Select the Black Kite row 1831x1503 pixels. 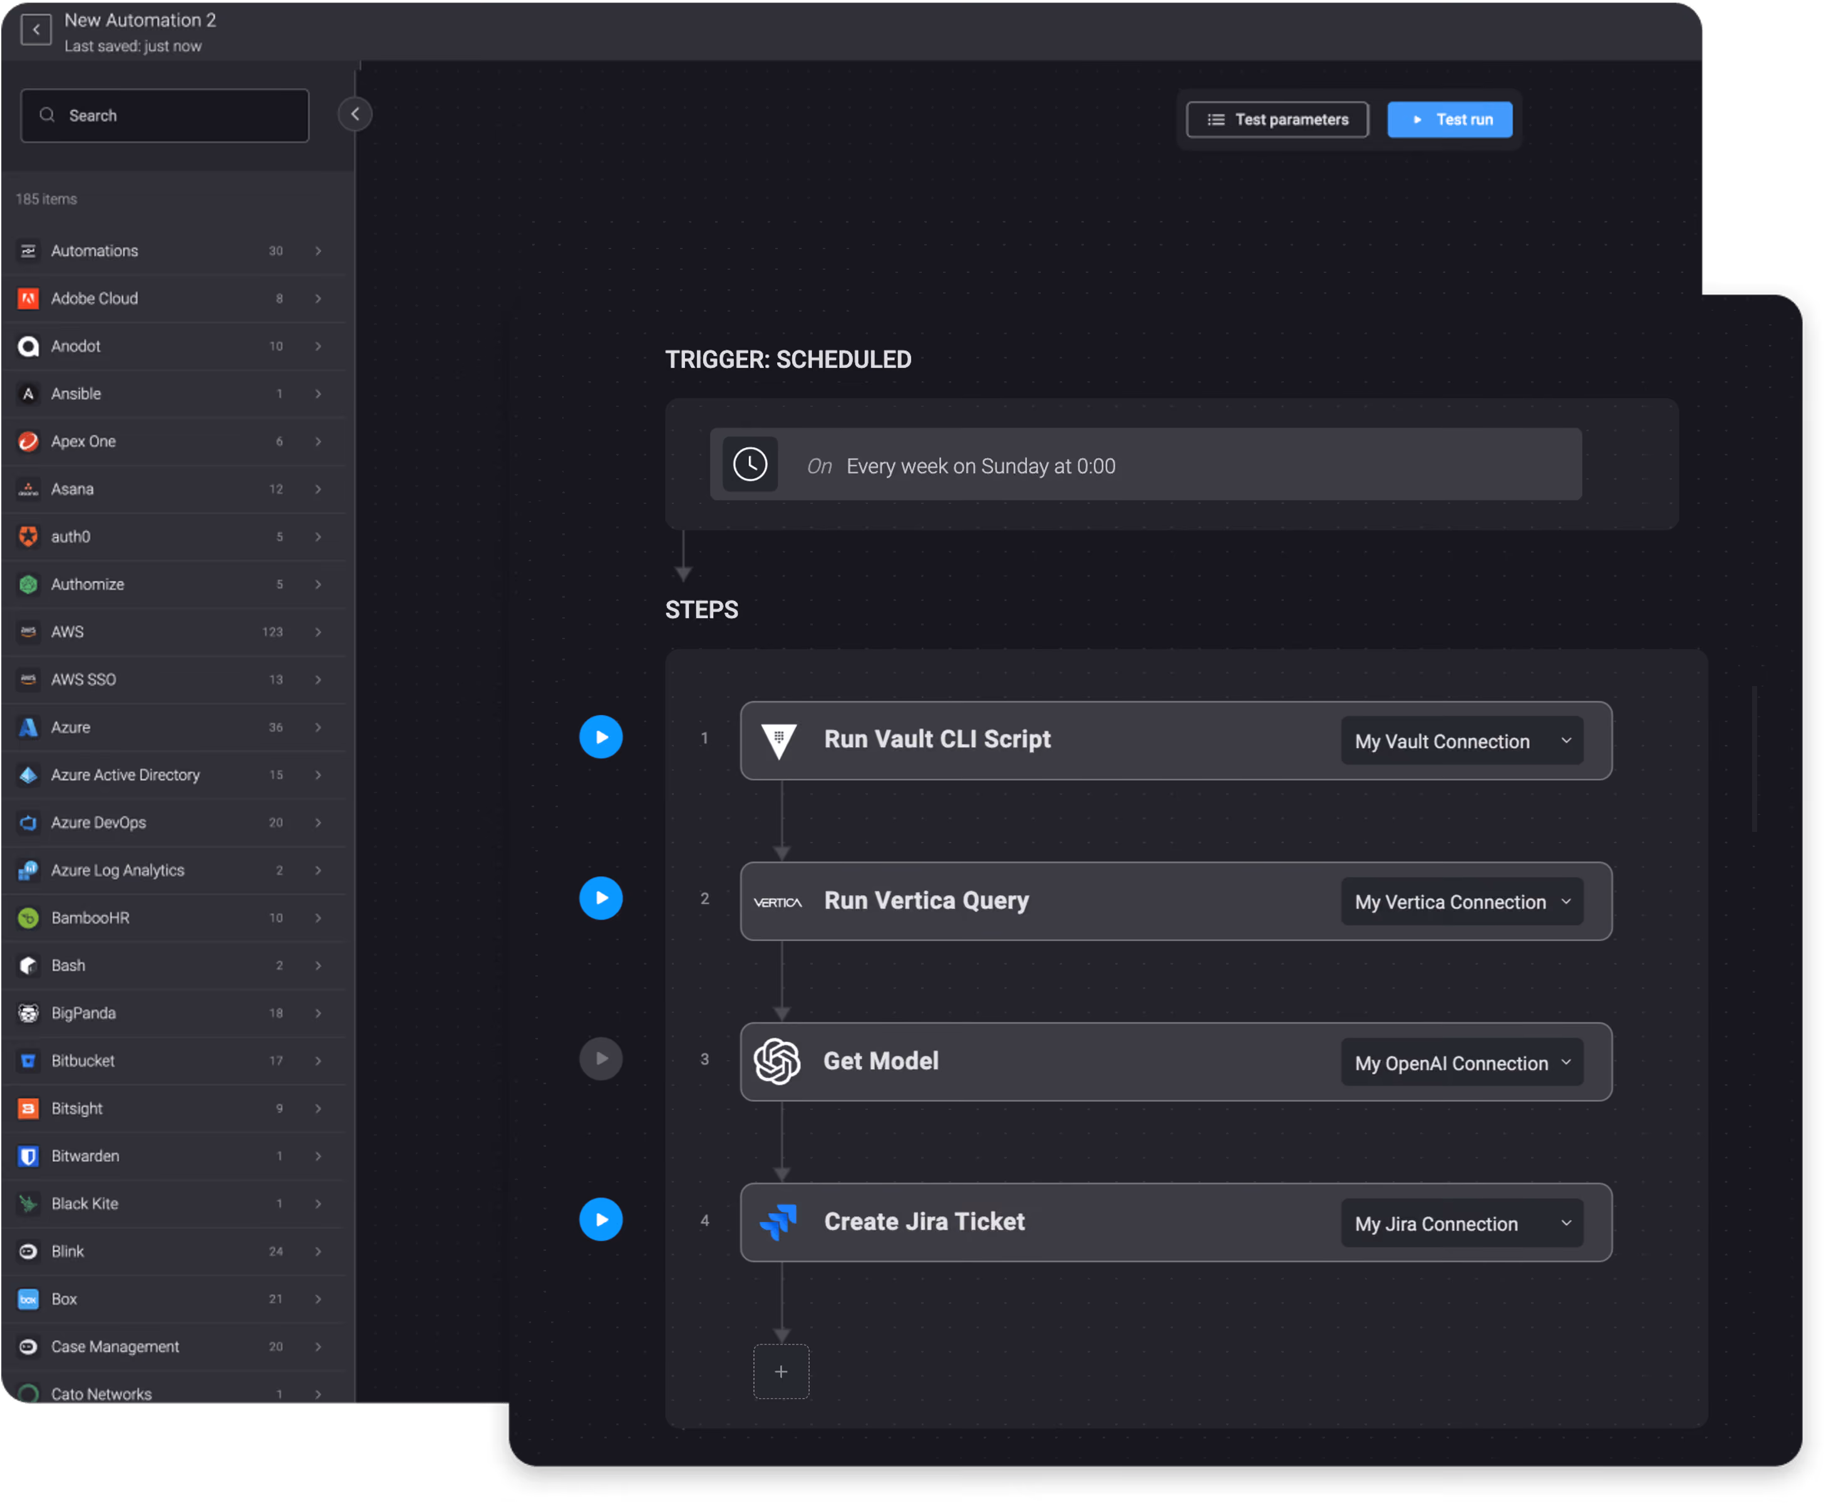173,1203
